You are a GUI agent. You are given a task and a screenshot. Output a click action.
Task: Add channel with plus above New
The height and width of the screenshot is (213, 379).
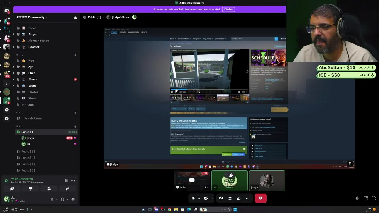[x=75, y=55]
